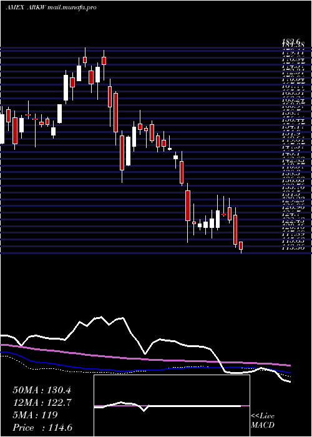Click the 113.36 price axis label
Viewport: 312px width, 437px height.
[293, 247]
